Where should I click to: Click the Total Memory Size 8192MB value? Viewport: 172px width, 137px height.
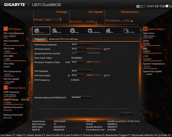112,130
